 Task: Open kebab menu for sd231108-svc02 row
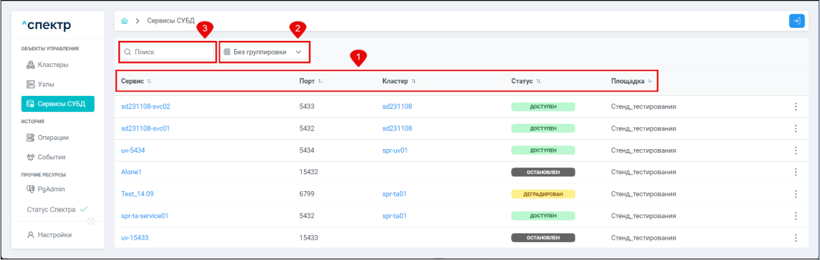click(795, 106)
